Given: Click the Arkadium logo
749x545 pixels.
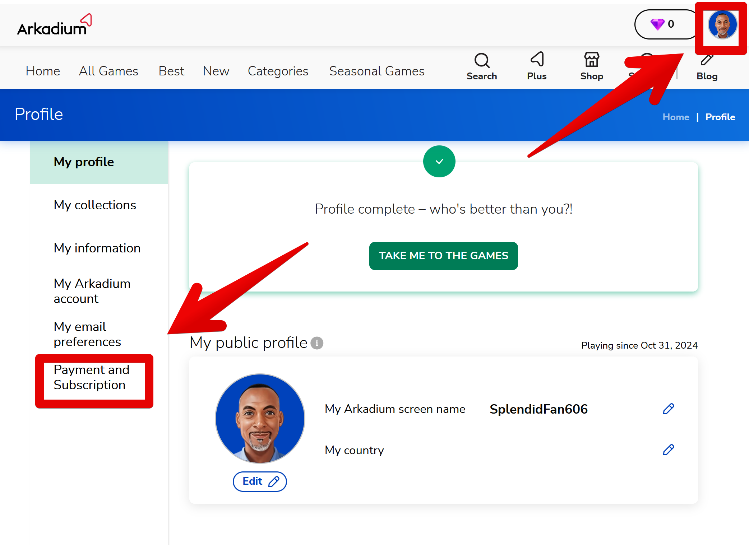Looking at the screenshot, I should pos(54,25).
